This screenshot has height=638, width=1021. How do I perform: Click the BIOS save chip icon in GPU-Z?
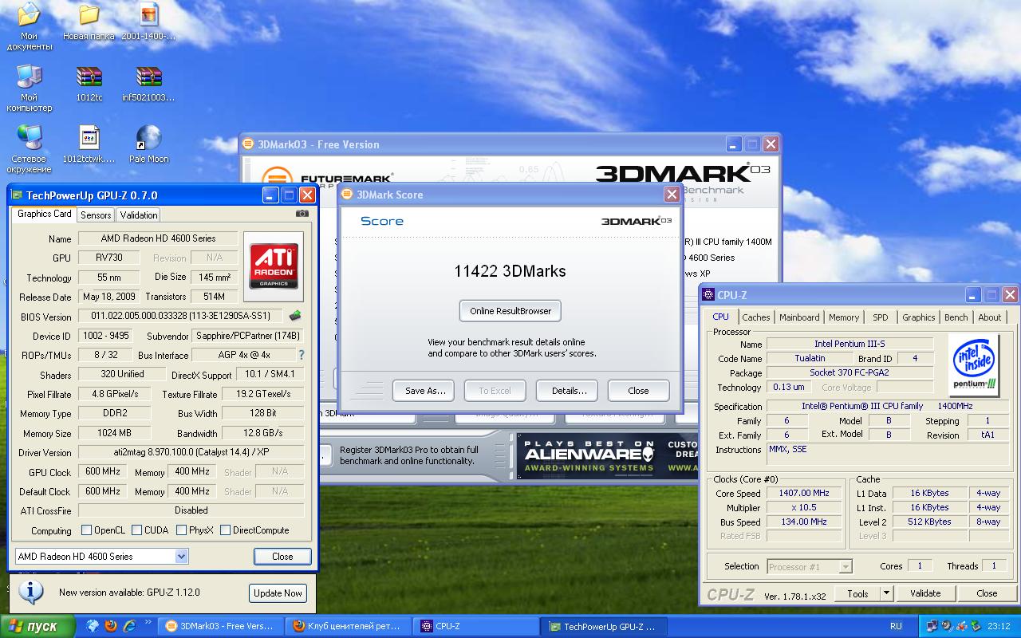(x=295, y=316)
